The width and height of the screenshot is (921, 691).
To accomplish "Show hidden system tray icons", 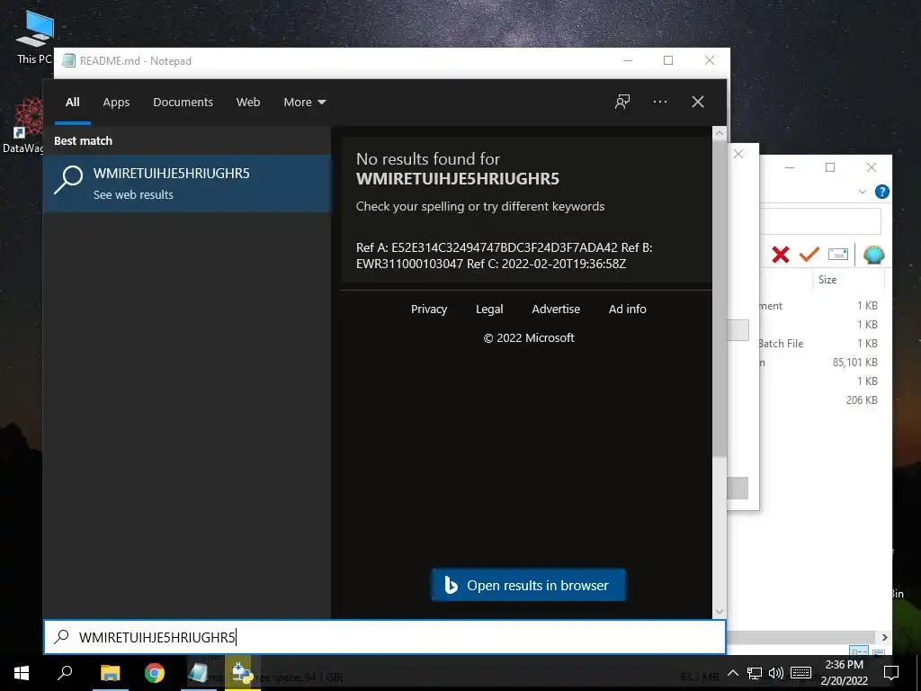I will [732, 673].
